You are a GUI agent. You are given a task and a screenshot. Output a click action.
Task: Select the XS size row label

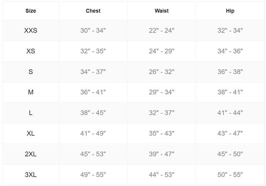pos(31,51)
